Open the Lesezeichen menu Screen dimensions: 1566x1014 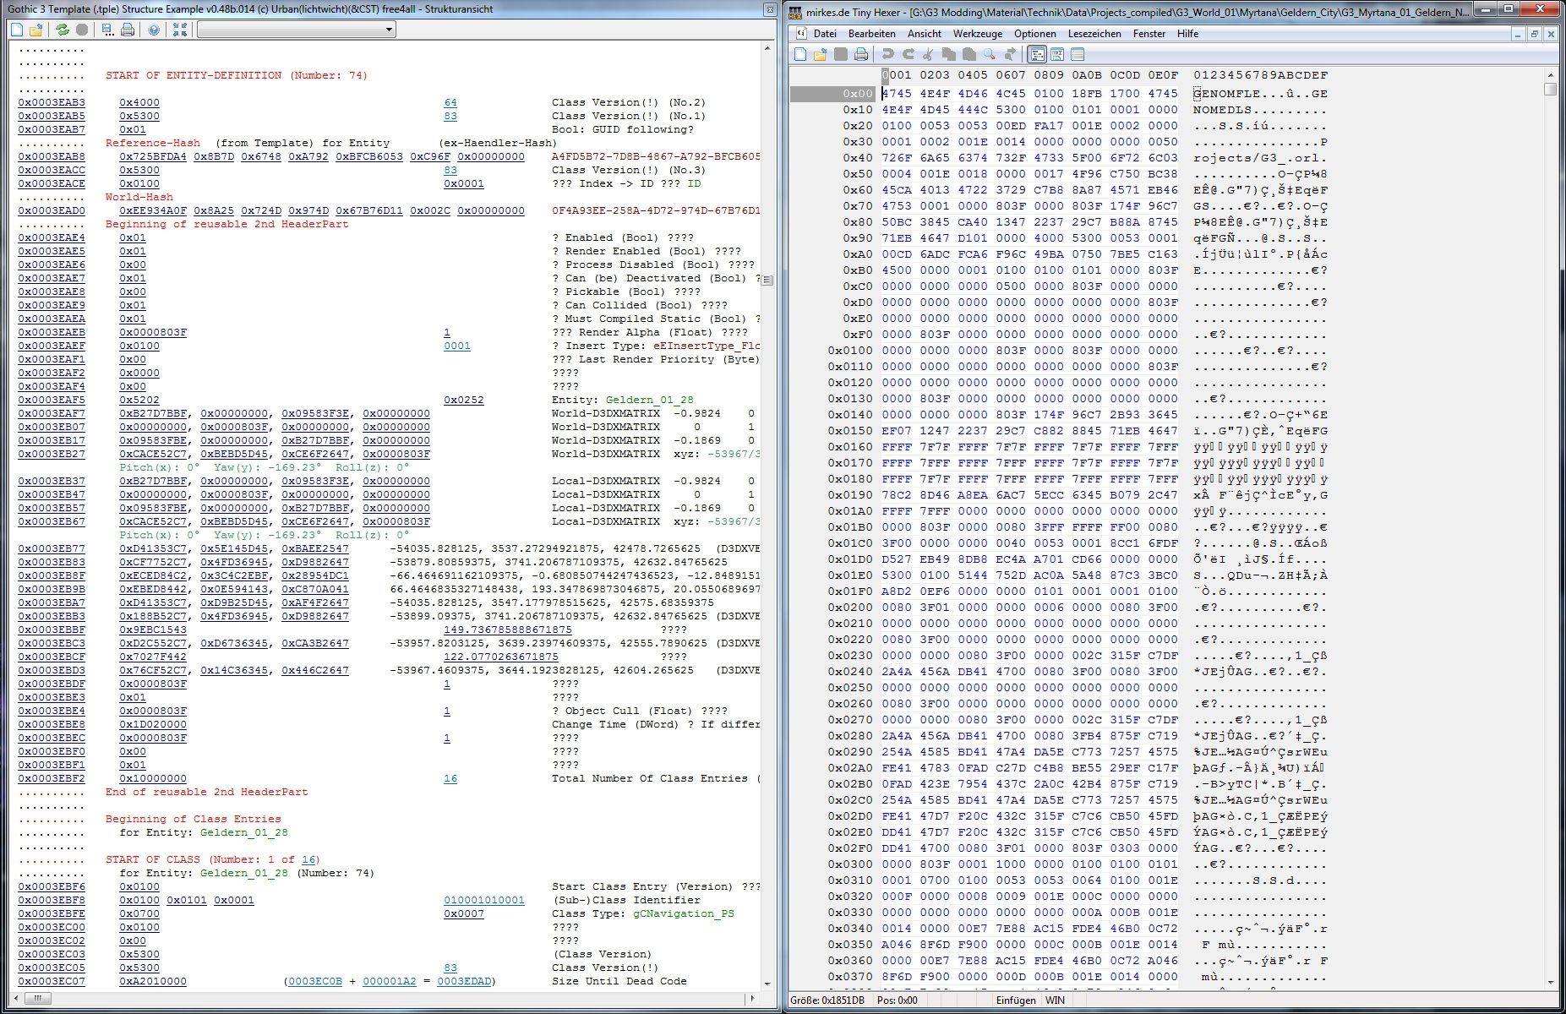click(1094, 34)
